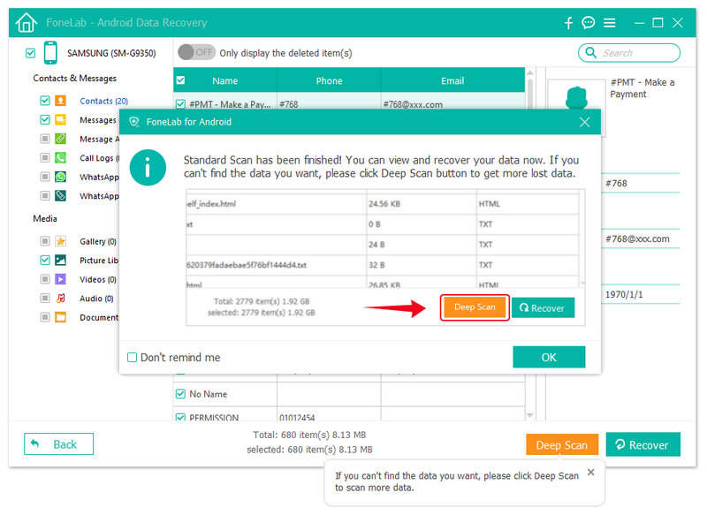
Task: Select the PERMISSION contact row
Action: tap(349, 415)
